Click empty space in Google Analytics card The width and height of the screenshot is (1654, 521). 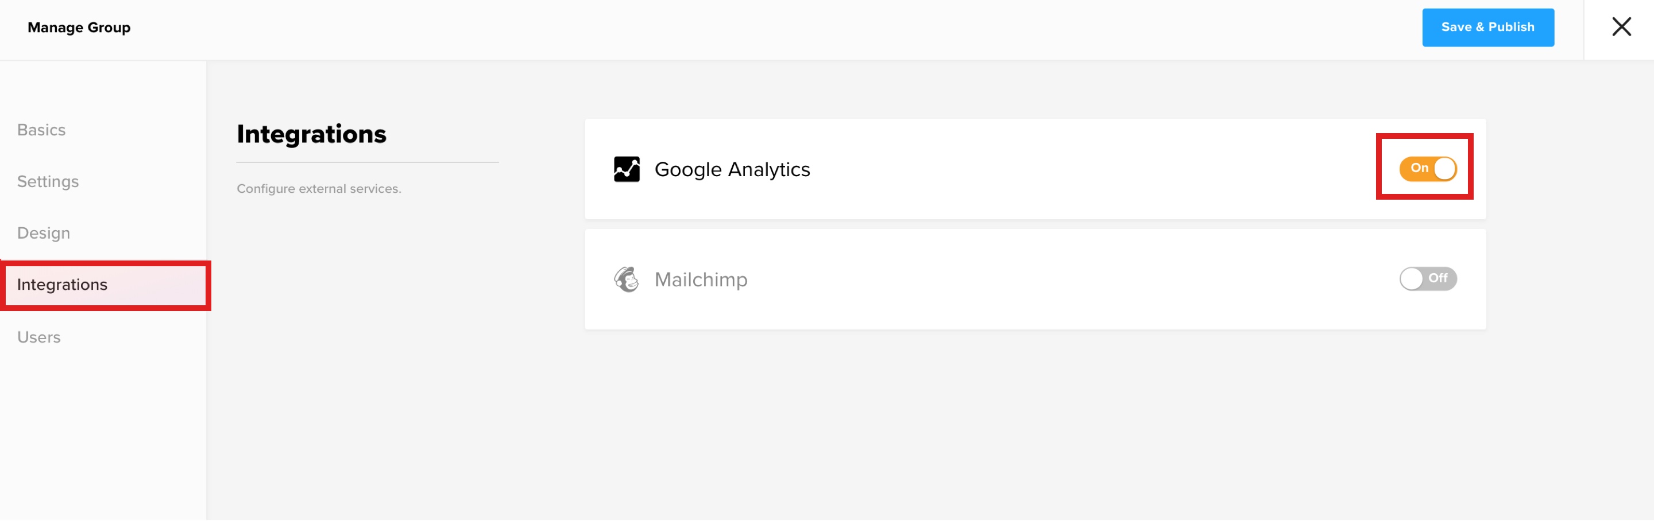click(x=1092, y=169)
